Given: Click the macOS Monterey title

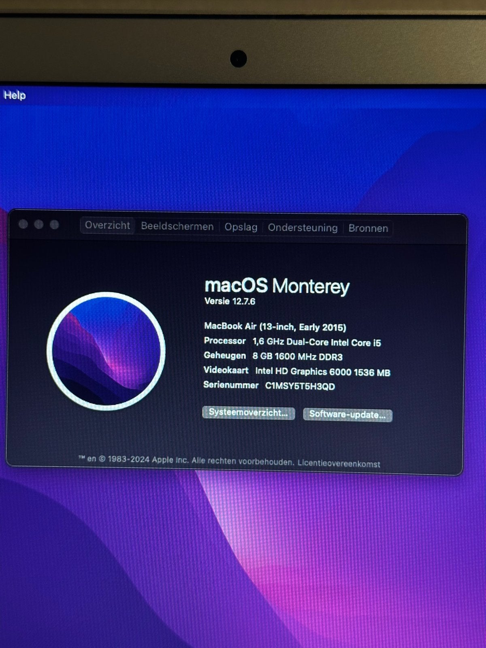Looking at the screenshot, I should (277, 286).
